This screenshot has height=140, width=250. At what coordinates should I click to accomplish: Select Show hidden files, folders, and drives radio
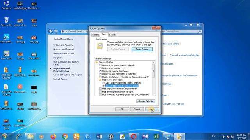click(x=104, y=86)
